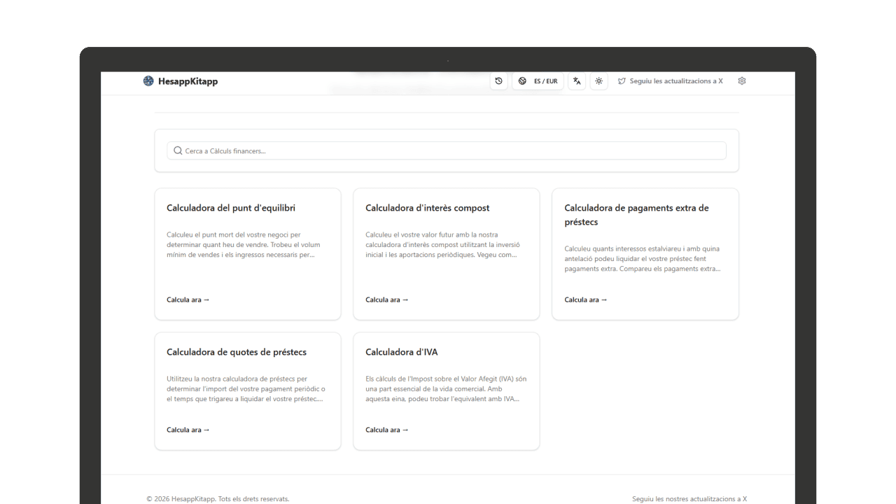Click Calcula ara under punt d'equilibri

(x=188, y=300)
